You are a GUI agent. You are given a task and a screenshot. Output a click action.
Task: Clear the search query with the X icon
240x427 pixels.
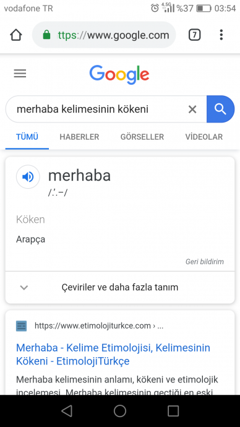click(x=192, y=109)
